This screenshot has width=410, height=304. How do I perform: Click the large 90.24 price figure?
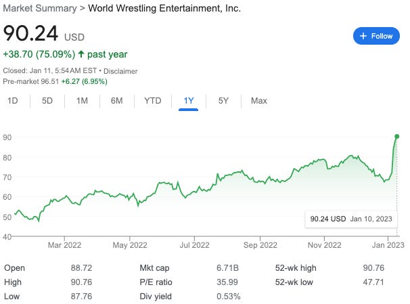[x=30, y=33]
